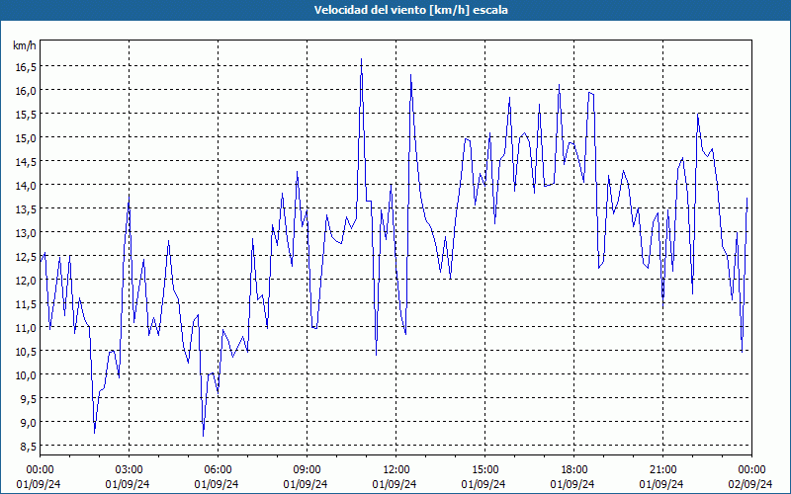Screen dimensions: 791x494
Task: Click the 06:00 time label
Action: (218, 470)
